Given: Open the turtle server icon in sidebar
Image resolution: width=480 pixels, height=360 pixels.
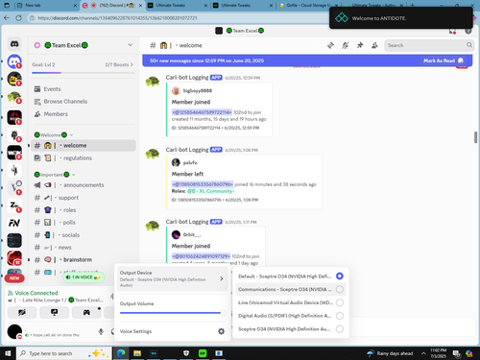Looking at the screenshot, I should click(x=14, y=97).
